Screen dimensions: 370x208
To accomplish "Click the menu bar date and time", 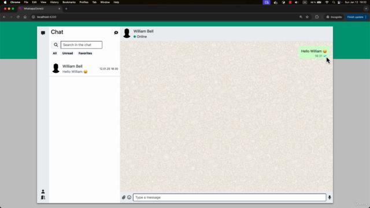I will click(356, 2).
